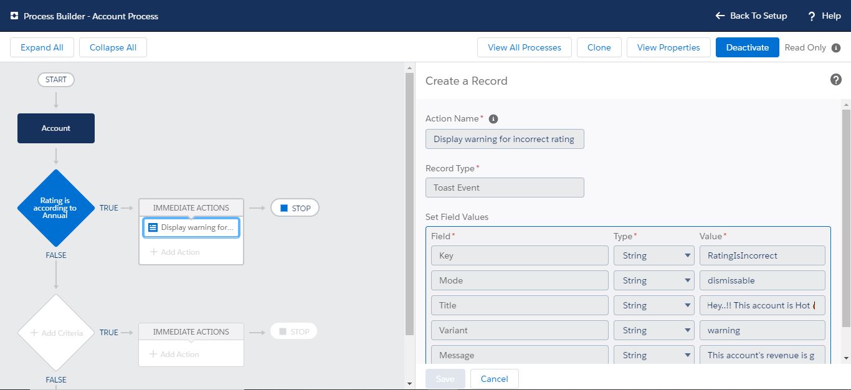Click the info icon beside Action Name
This screenshot has width=851, height=390.
(x=495, y=118)
